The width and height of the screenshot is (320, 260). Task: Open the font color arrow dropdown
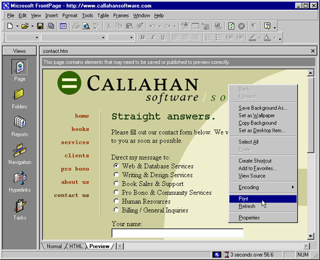click(275, 38)
